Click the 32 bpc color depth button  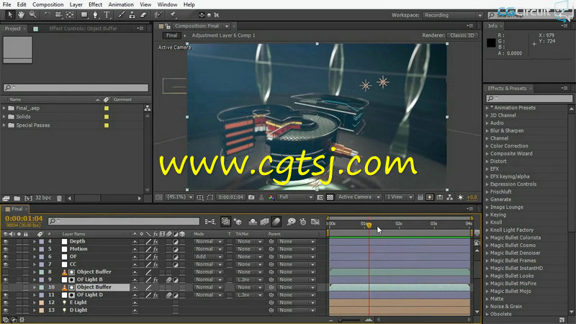click(x=43, y=198)
